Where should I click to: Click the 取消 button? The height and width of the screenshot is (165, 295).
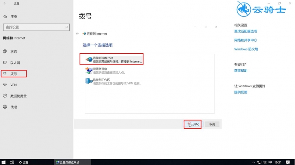(212, 124)
